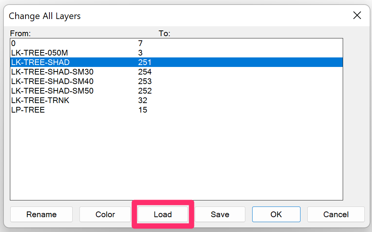Screen dimensions: 372x232
Task: Select the LK-TREE-050M layer
Action: coord(176,52)
